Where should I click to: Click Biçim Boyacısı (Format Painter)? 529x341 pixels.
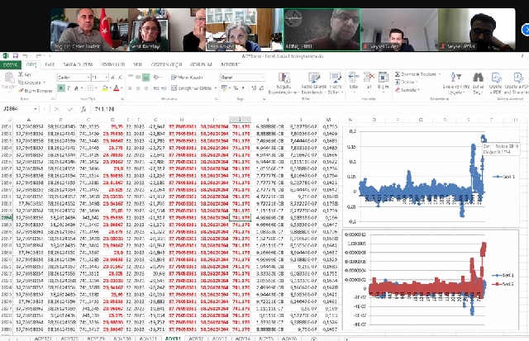tap(36, 90)
